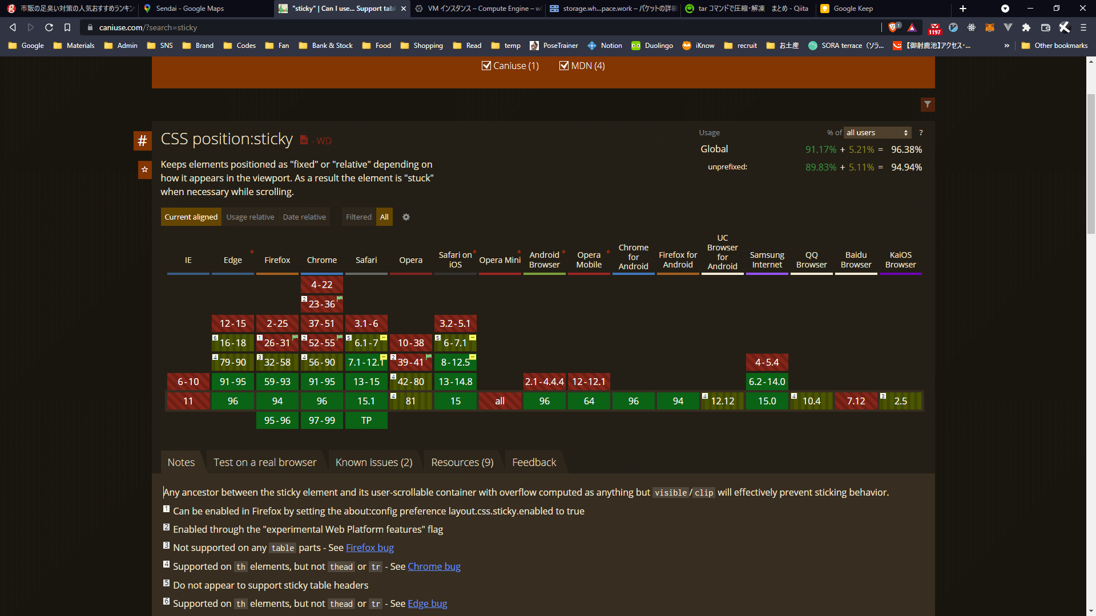The height and width of the screenshot is (616, 1096).
Task: Open the Known issues (2) tab
Action: (374, 463)
